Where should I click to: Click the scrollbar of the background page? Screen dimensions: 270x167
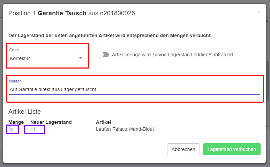coord(268,81)
